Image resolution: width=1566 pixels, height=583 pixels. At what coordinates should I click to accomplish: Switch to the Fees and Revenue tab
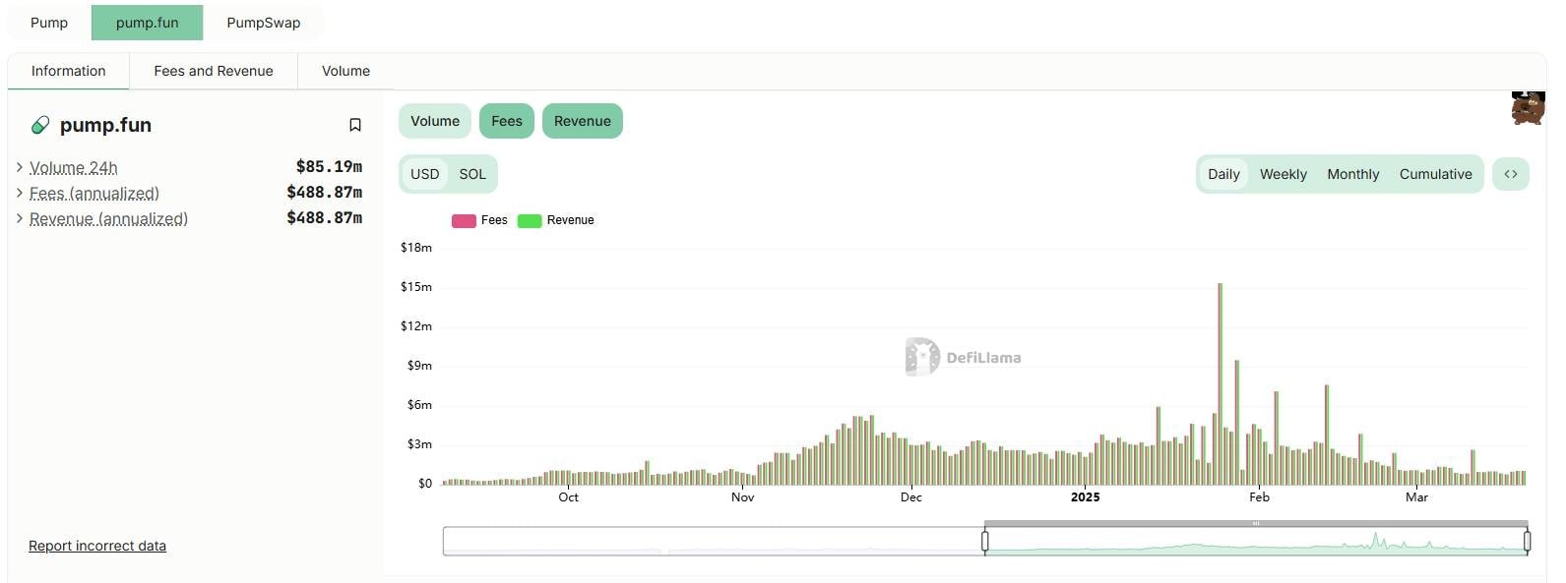tap(214, 71)
